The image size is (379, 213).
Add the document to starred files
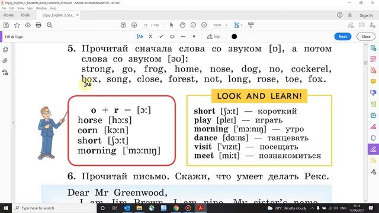click(x=17, y=25)
